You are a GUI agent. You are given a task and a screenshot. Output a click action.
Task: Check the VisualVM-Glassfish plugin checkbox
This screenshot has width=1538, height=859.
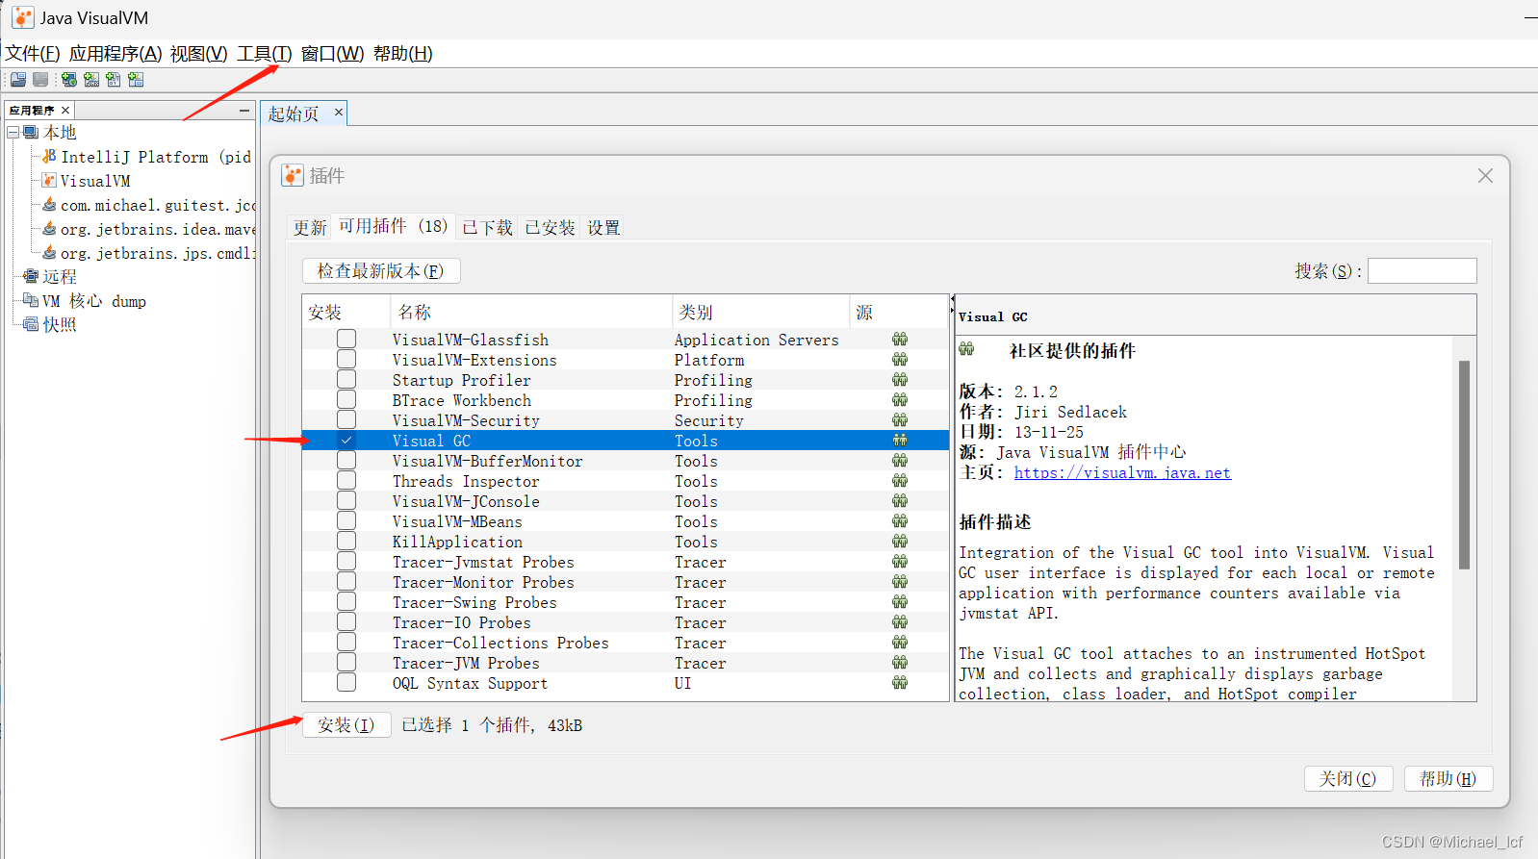[346, 339]
